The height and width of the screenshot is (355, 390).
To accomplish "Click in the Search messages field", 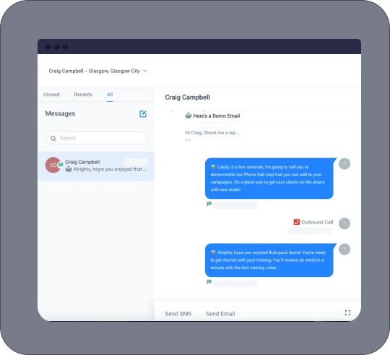I will click(x=96, y=138).
